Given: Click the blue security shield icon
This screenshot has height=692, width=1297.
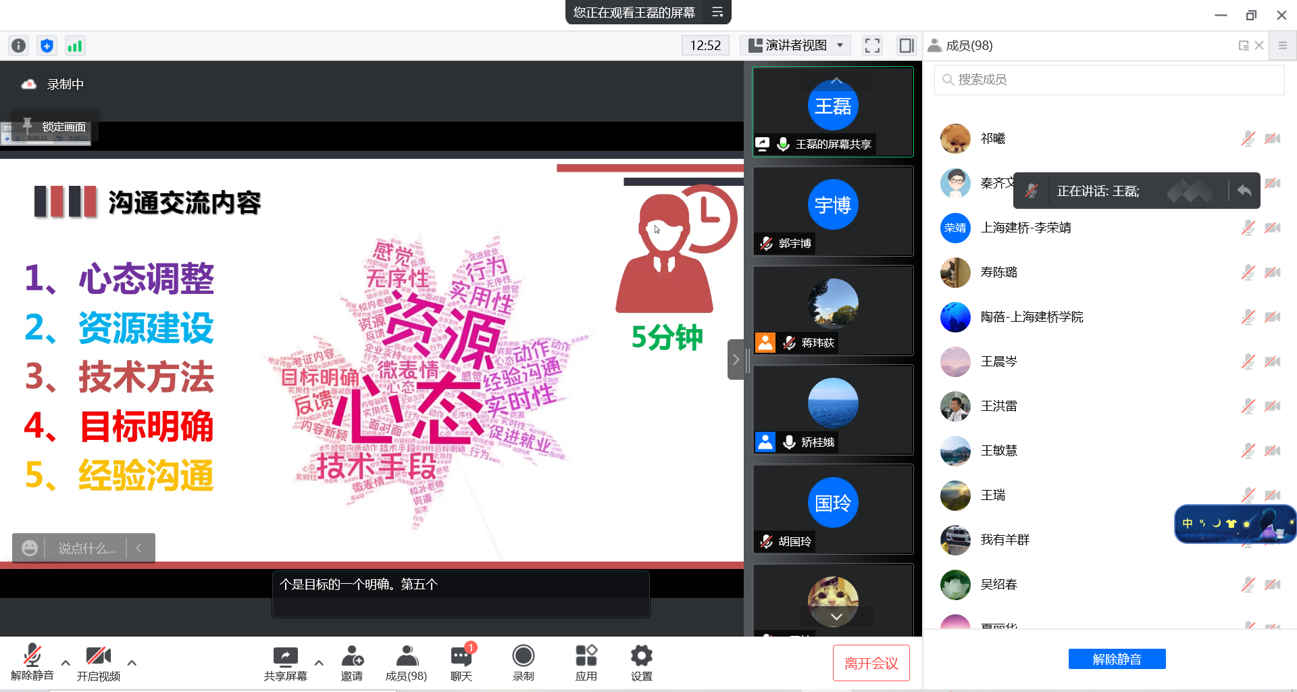Looking at the screenshot, I should click(47, 45).
